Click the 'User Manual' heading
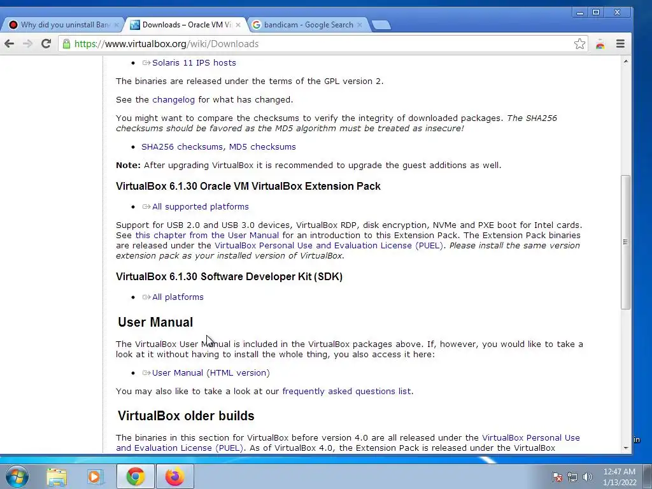Viewport: 652px width, 489px height. [x=155, y=322]
